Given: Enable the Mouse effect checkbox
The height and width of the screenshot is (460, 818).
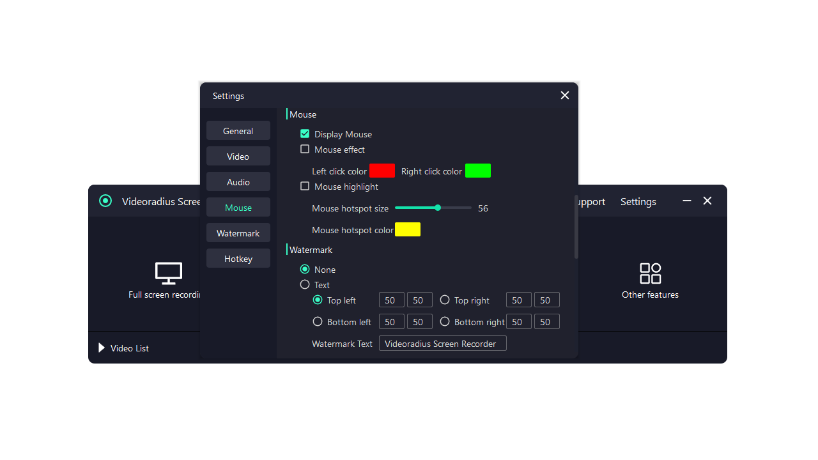Looking at the screenshot, I should [305, 149].
